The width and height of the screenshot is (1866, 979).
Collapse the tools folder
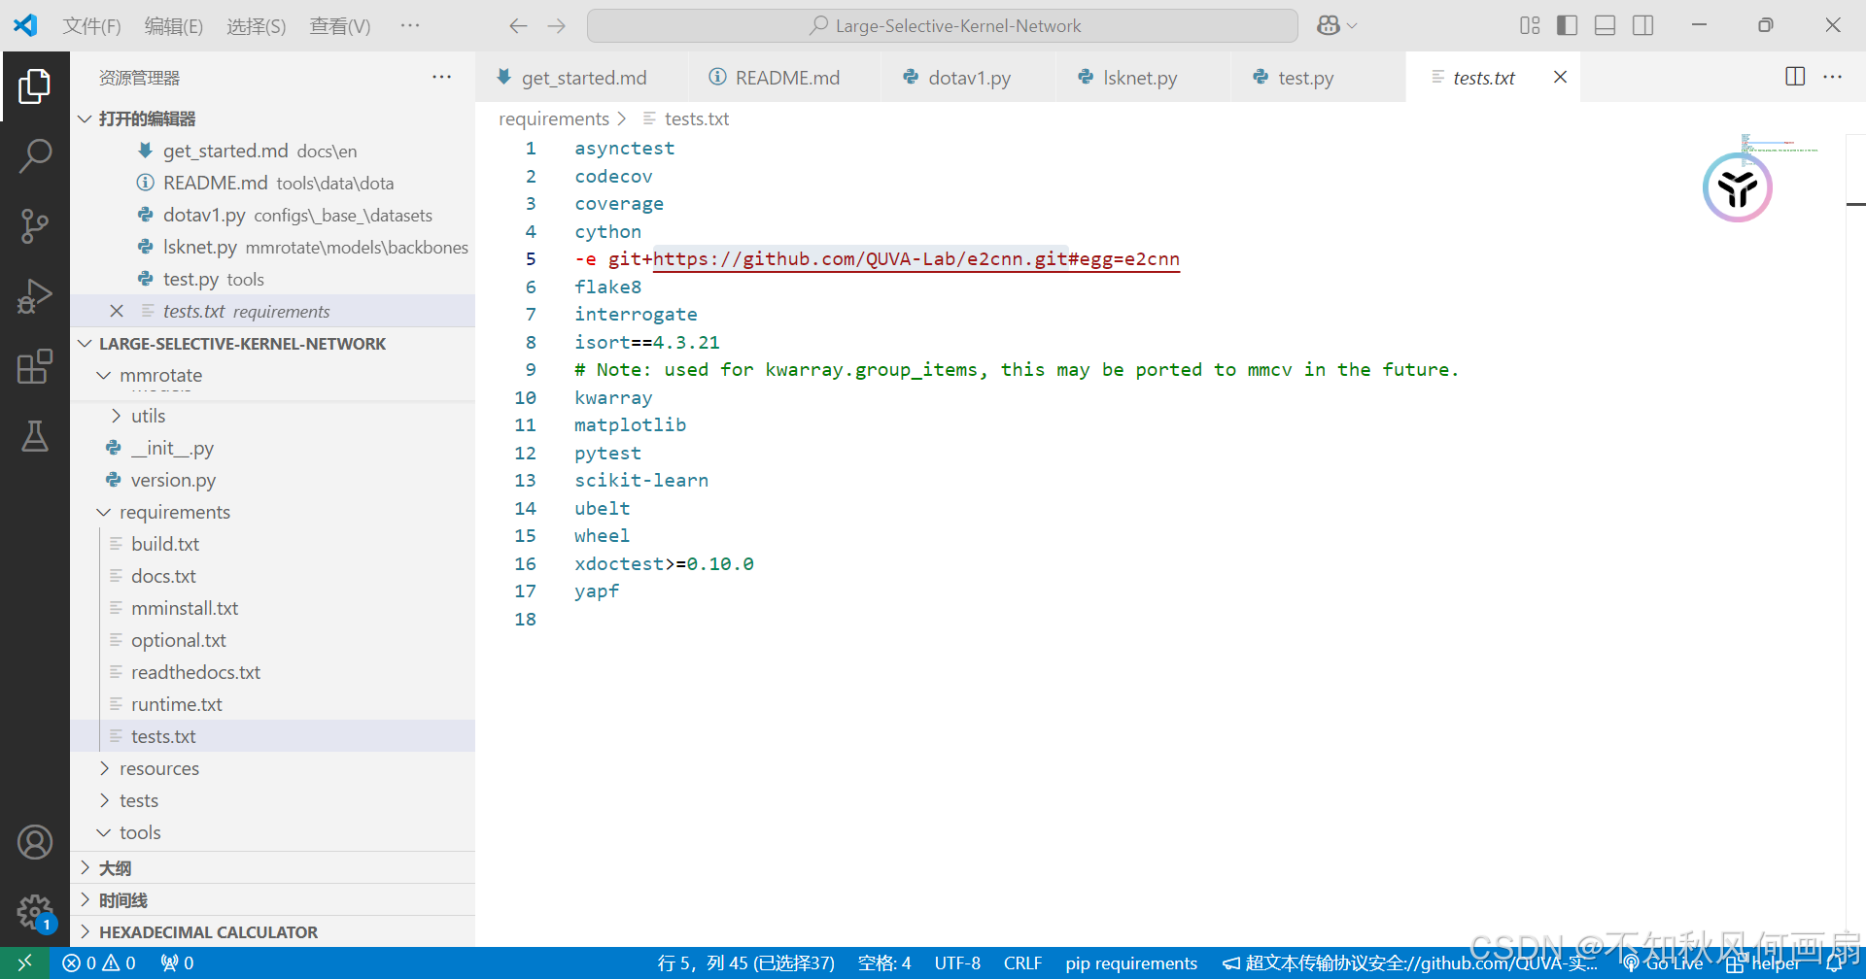(x=272, y=832)
